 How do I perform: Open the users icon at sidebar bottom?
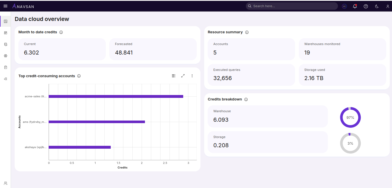point(5,183)
